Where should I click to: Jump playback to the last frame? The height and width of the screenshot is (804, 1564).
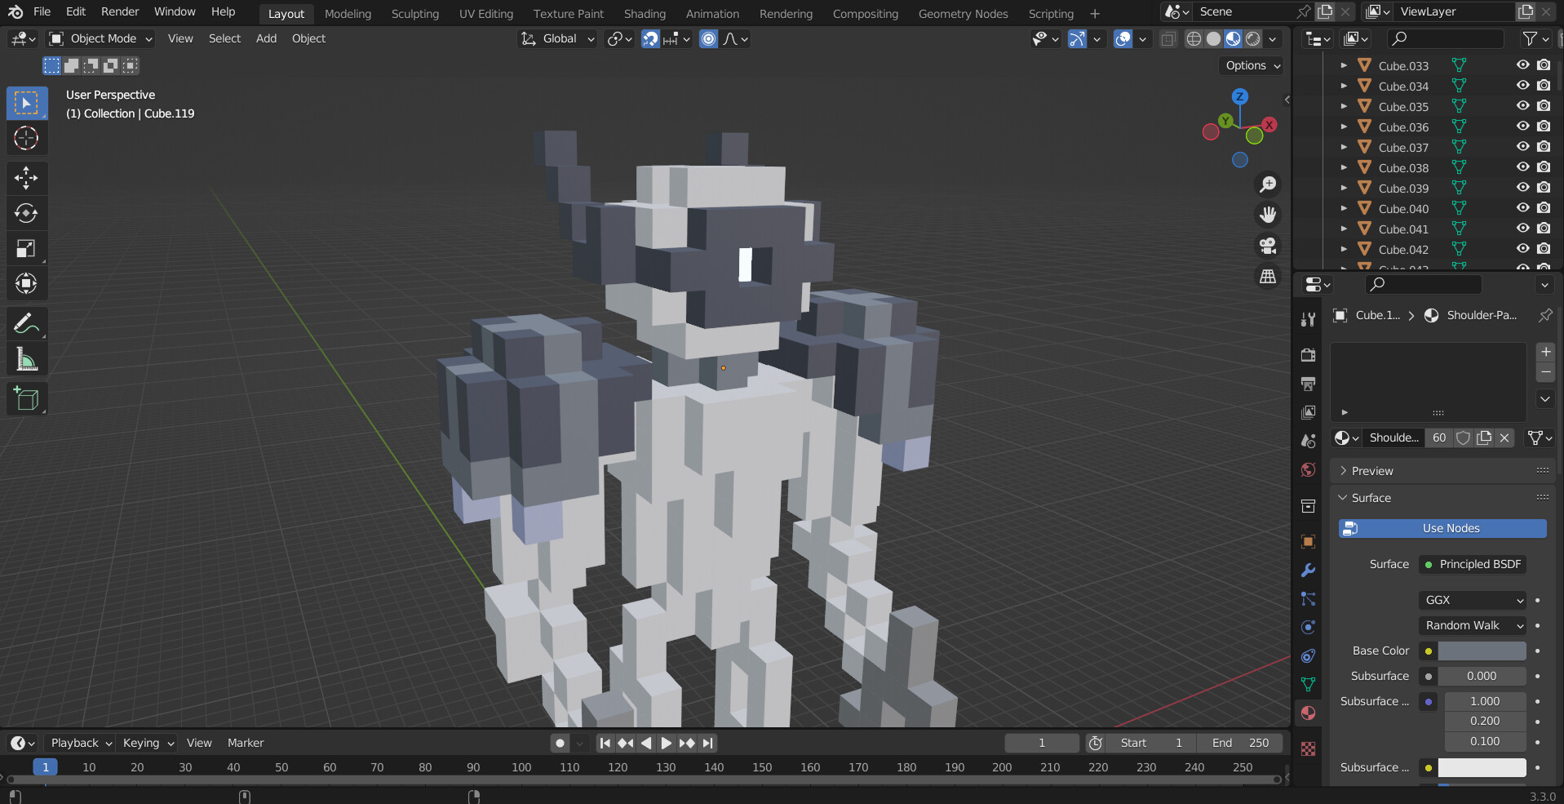(x=707, y=743)
